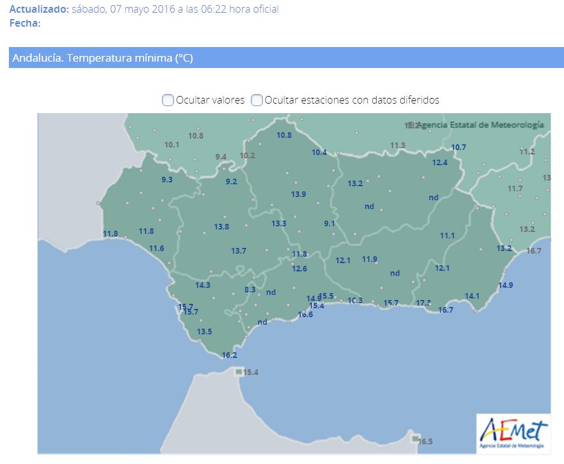Click the 13.5 station value
Screen dimensions: 564x464
204,332
